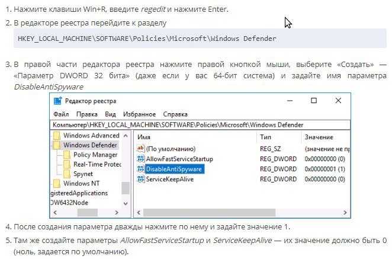Select the WOW6432Node tree entry
Screen dimensions: 392x259
click(69, 203)
